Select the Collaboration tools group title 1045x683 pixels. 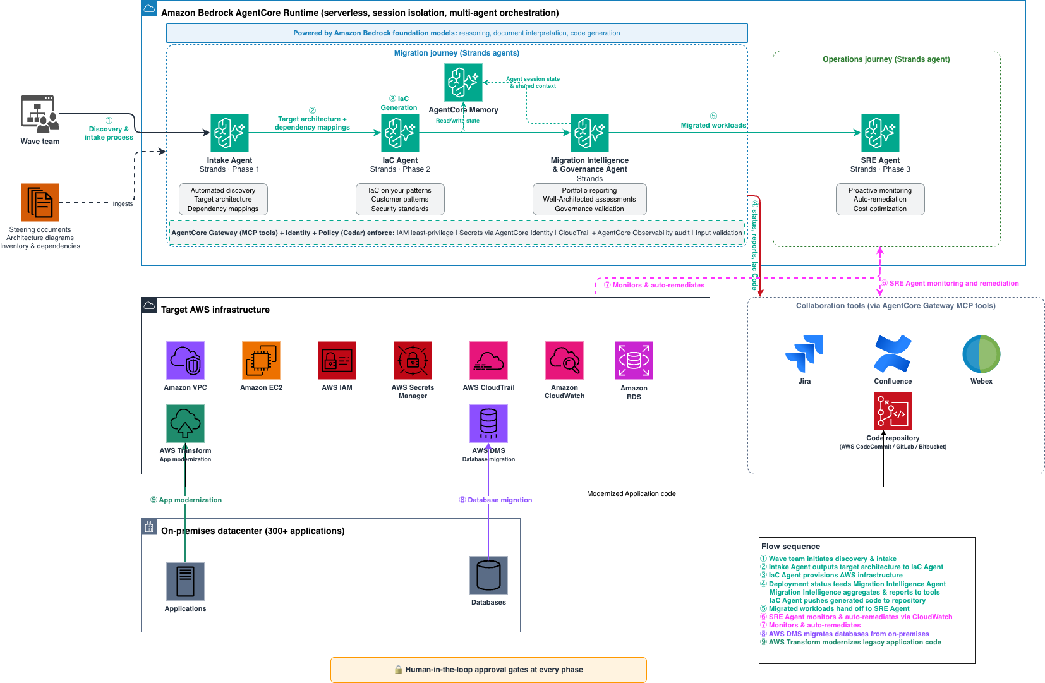(896, 306)
